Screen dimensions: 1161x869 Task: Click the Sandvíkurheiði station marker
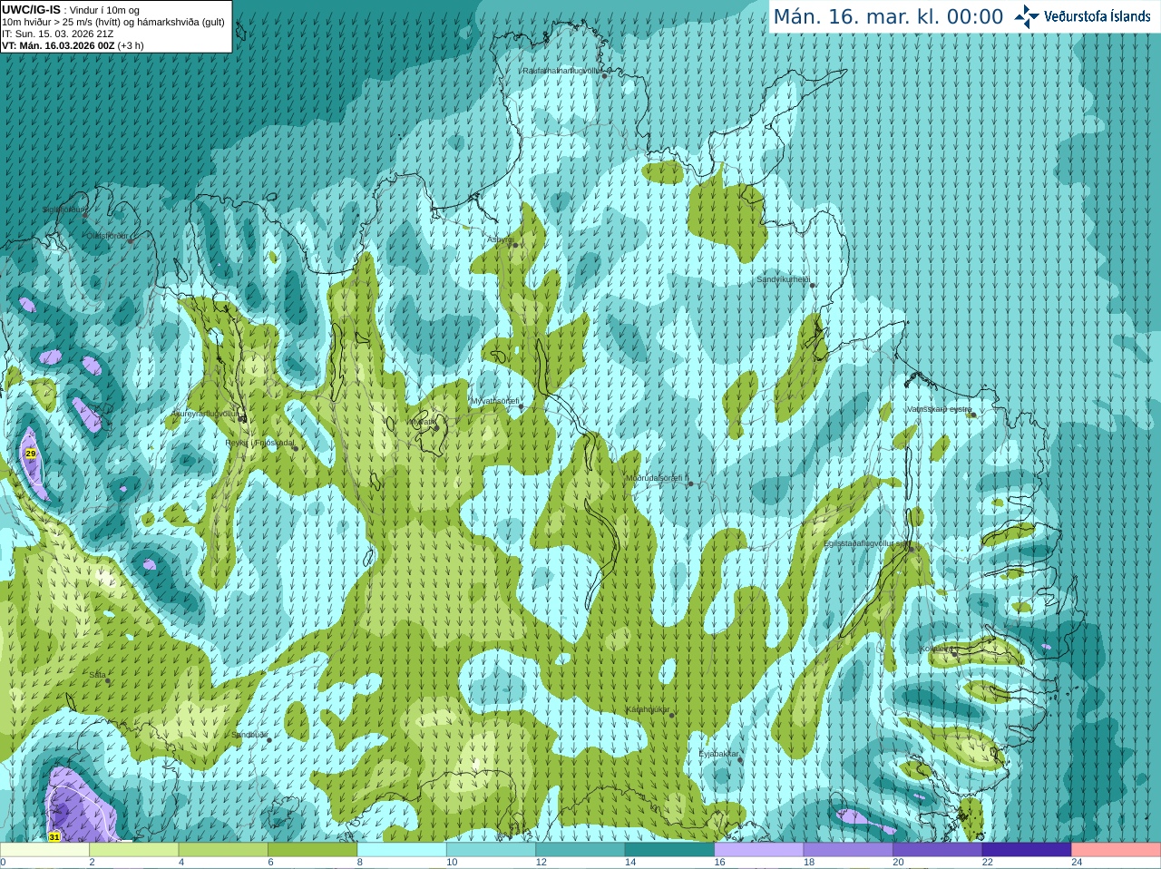(813, 285)
